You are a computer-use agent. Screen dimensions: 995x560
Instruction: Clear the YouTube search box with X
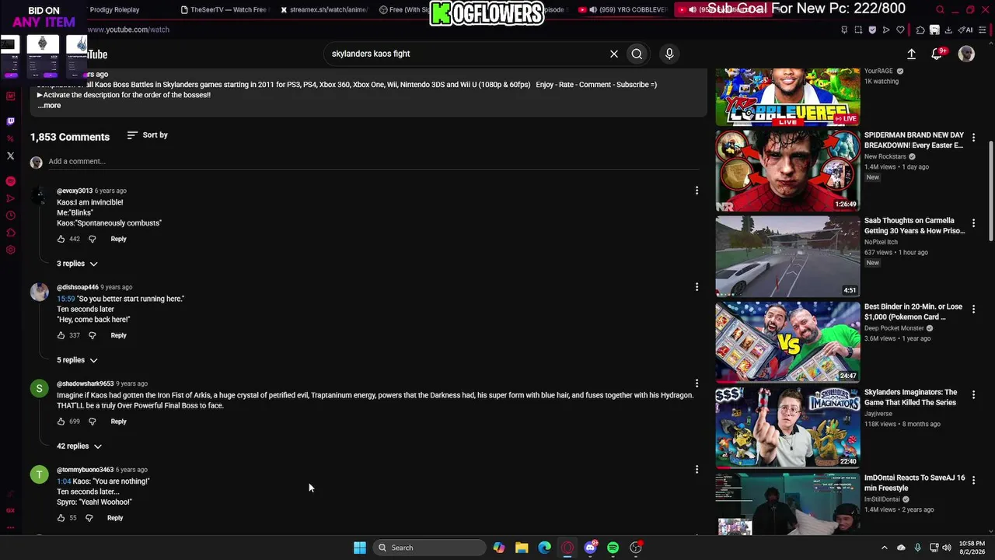[x=614, y=54]
